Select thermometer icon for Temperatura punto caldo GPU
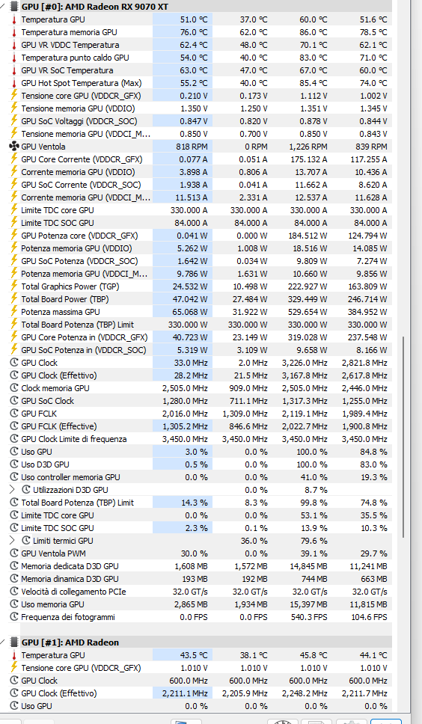 coord(14,58)
